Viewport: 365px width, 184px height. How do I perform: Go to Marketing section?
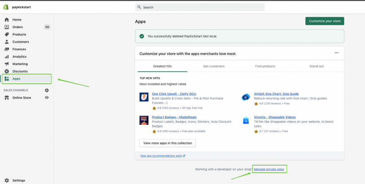[20, 64]
